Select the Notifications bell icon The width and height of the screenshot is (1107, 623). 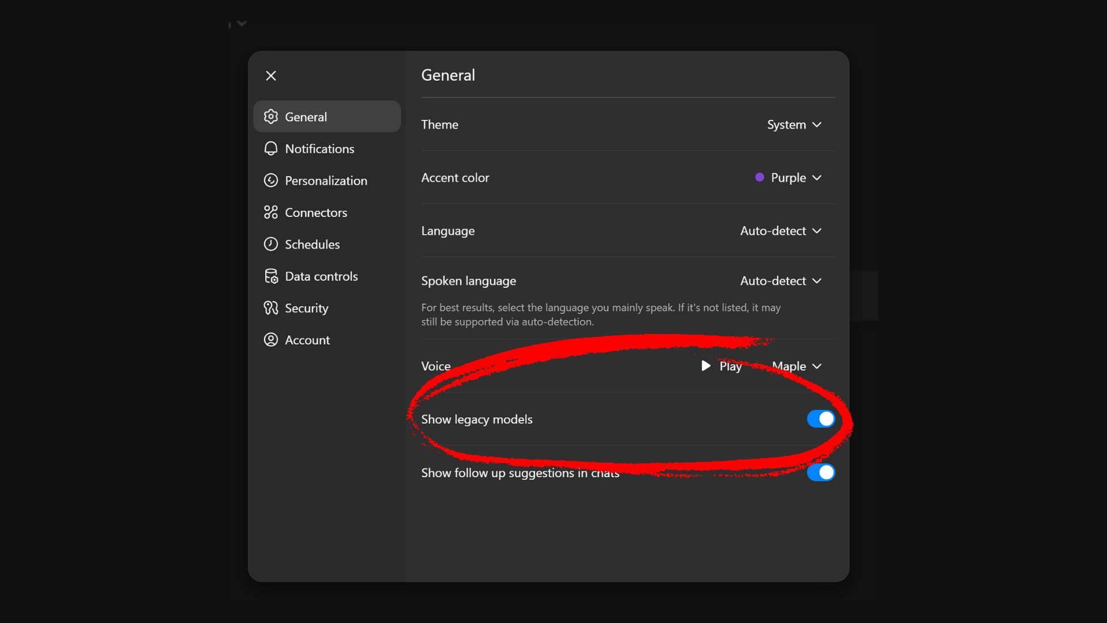coord(271,148)
